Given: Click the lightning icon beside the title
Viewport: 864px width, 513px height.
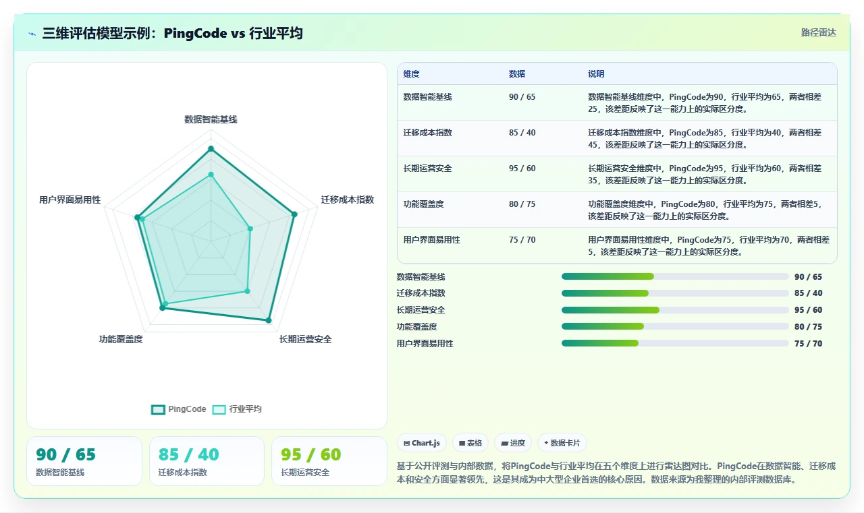Looking at the screenshot, I should (32, 33).
